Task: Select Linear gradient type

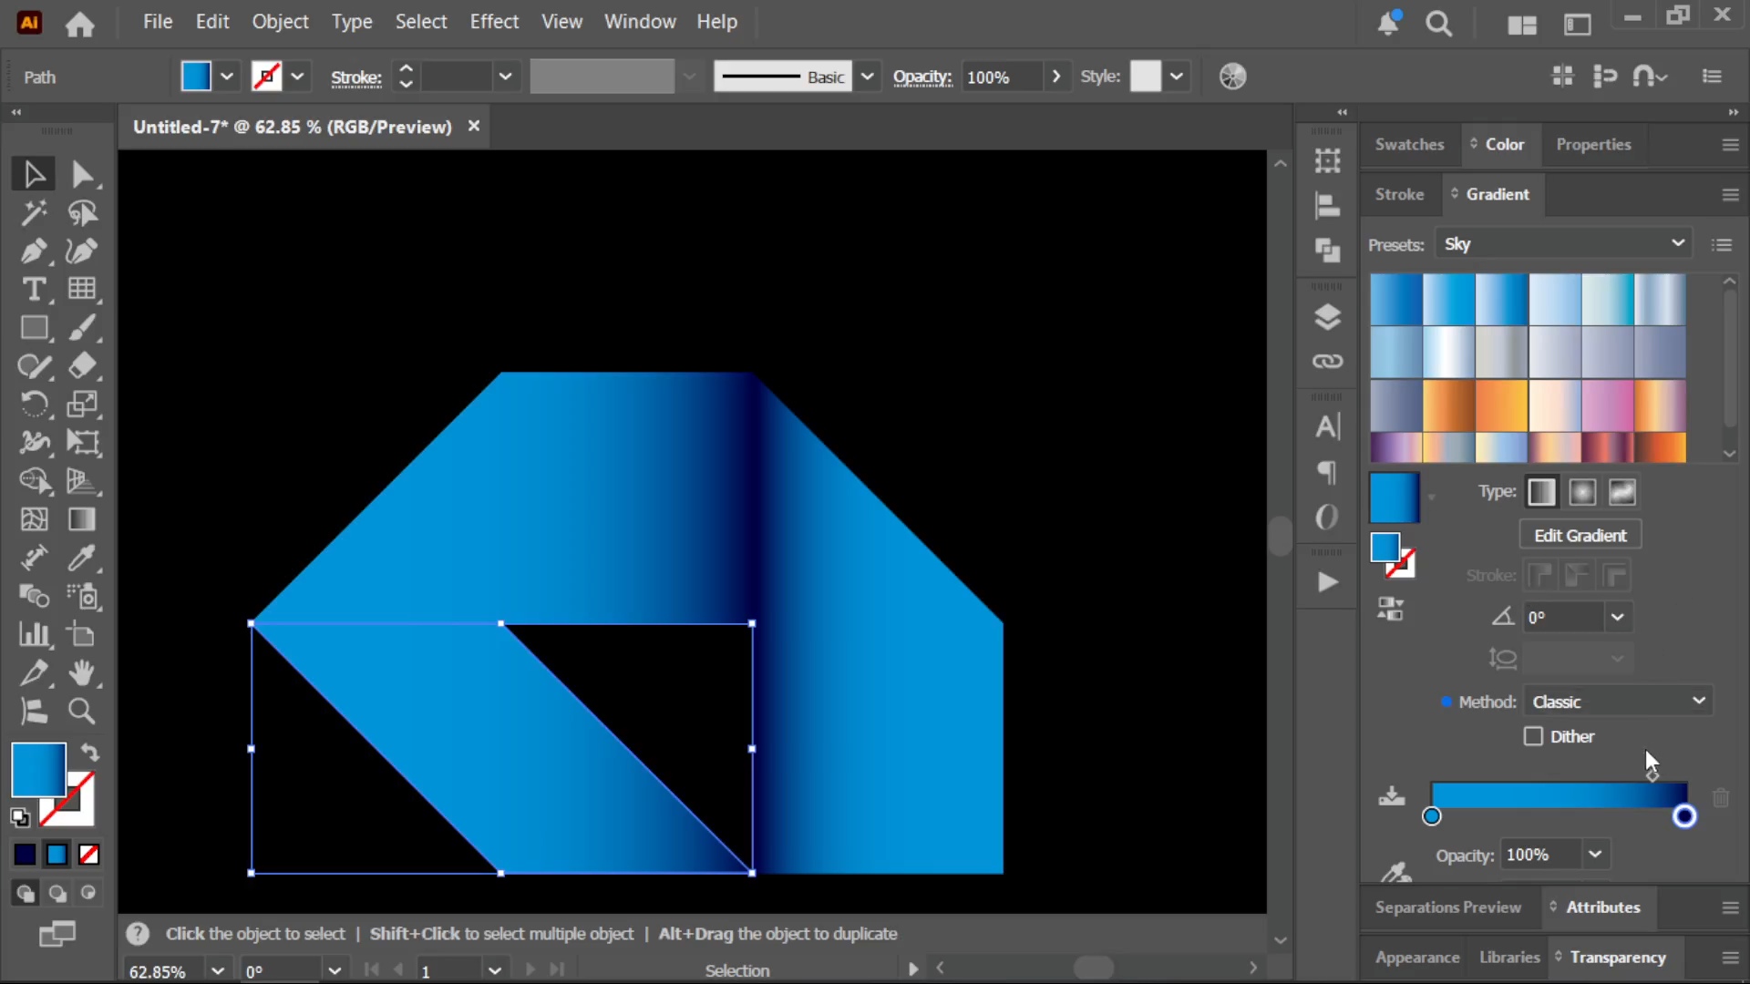Action: (1541, 492)
